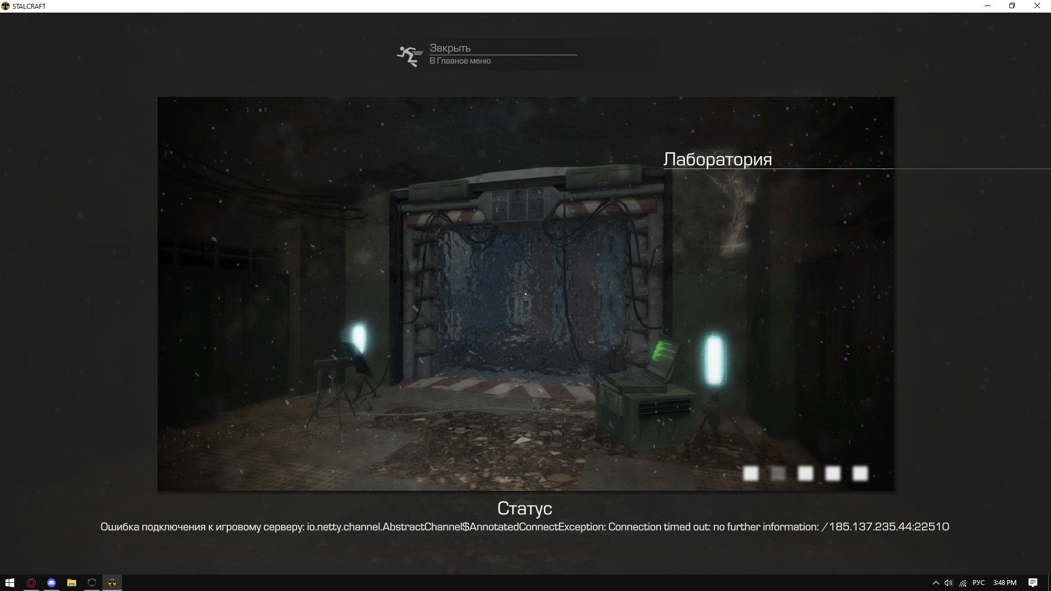Image resolution: width=1051 pixels, height=591 pixels.
Task: Open the Windows notification center
Action: (1033, 583)
